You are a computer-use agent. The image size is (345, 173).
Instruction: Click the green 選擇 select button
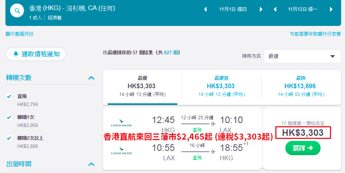303,148
